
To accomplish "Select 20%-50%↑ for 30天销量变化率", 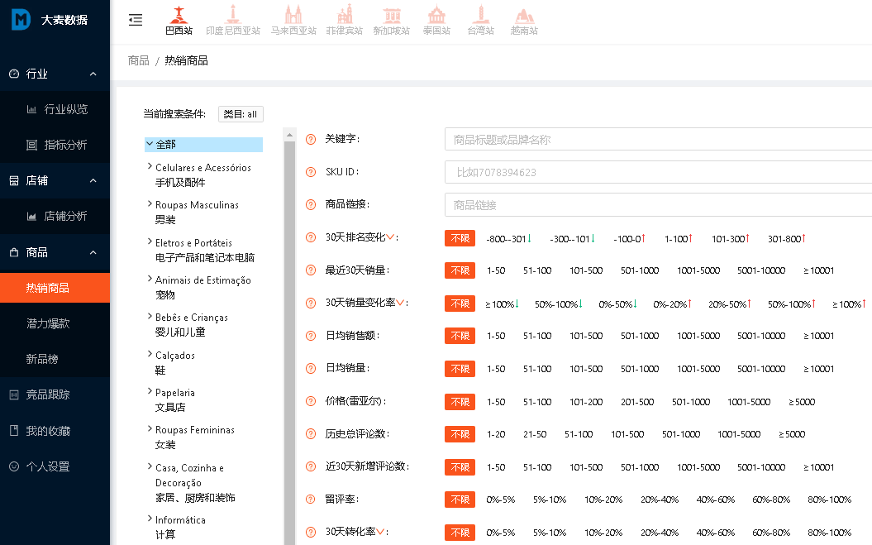I will pyautogui.click(x=730, y=304).
